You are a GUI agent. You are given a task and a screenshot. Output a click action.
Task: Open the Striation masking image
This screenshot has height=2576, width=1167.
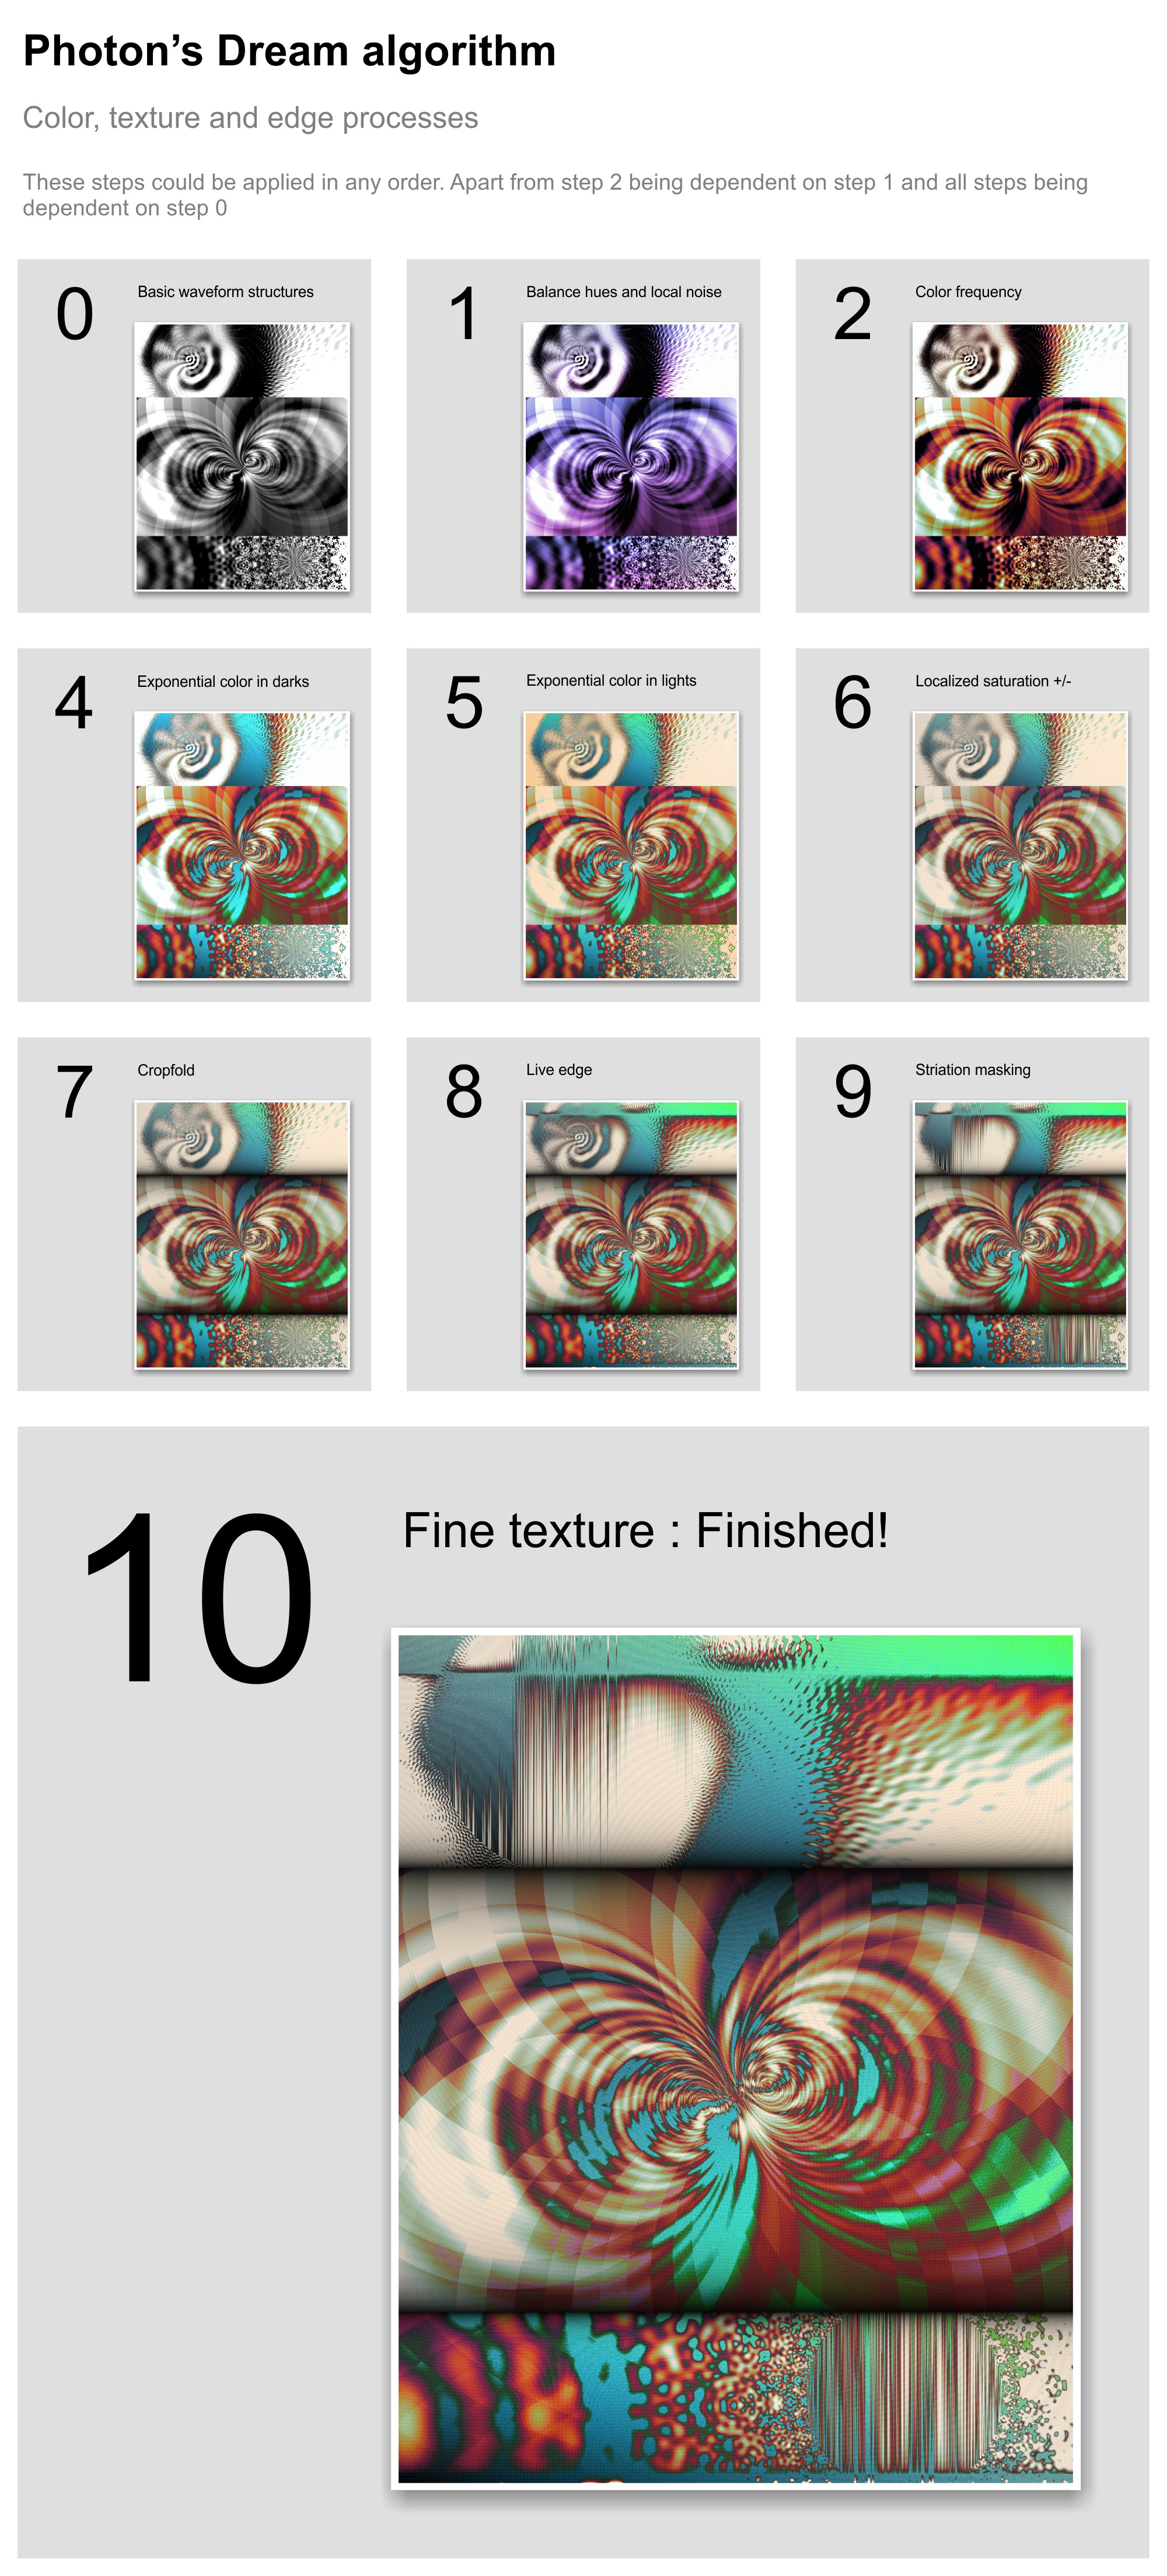coord(1020,1234)
